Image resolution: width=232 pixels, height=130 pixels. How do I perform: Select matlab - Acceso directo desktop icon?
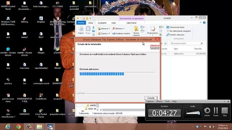tap(24, 52)
